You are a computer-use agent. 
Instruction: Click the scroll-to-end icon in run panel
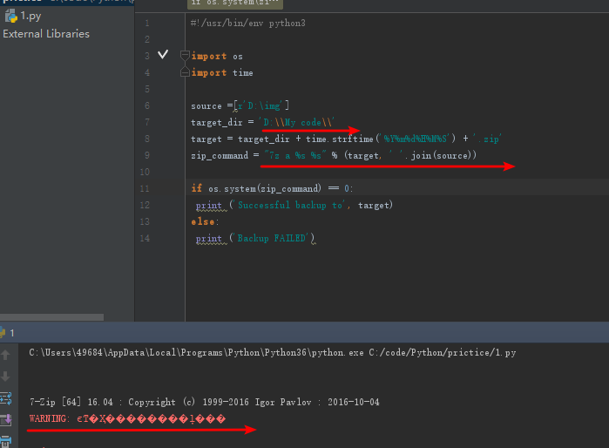[6, 419]
